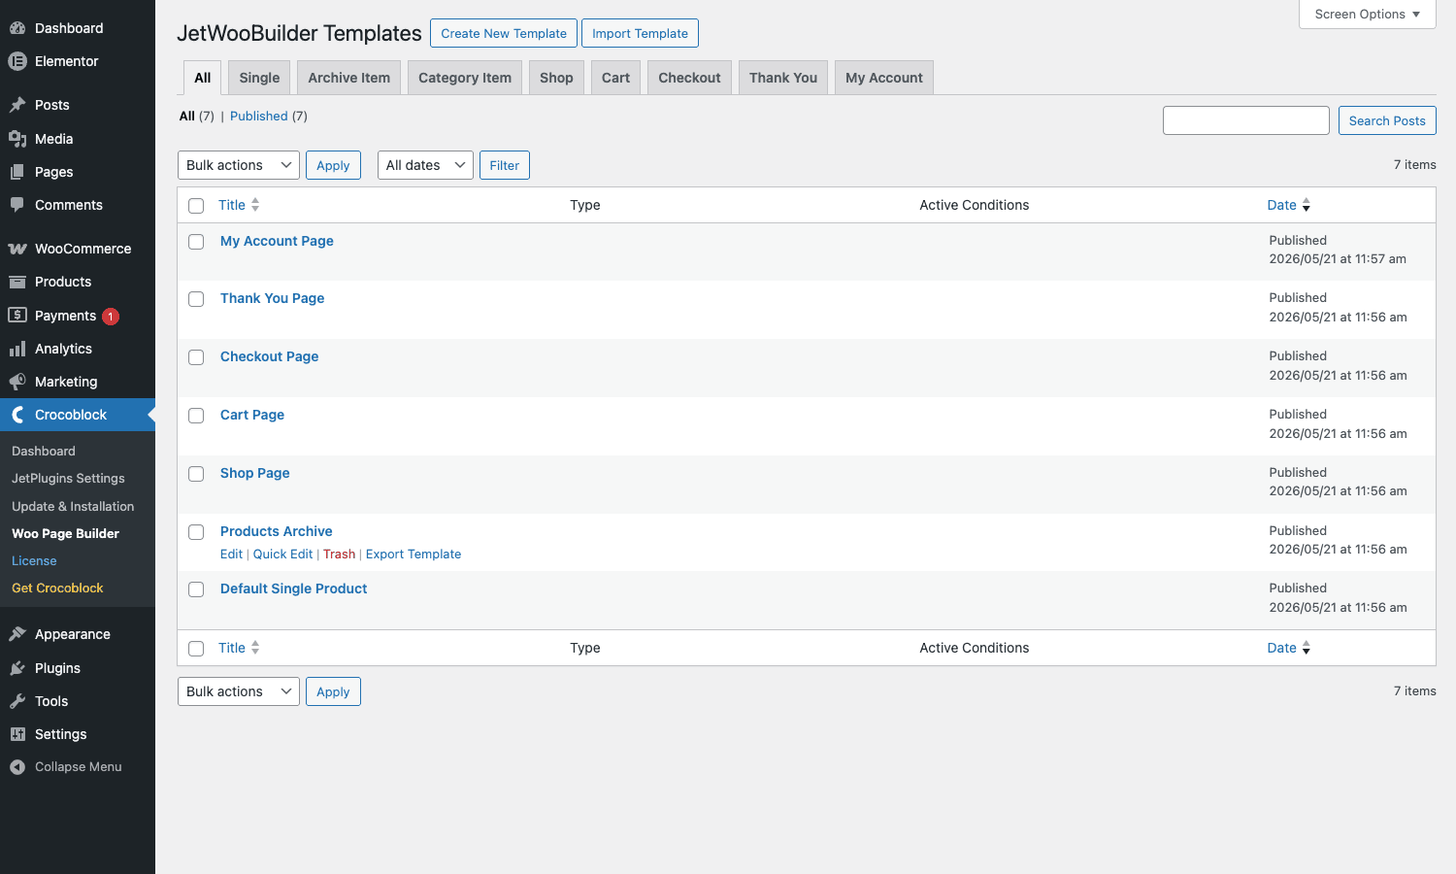Switch to the Category Item tab
Screen dimensions: 1456x874
tap(465, 78)
